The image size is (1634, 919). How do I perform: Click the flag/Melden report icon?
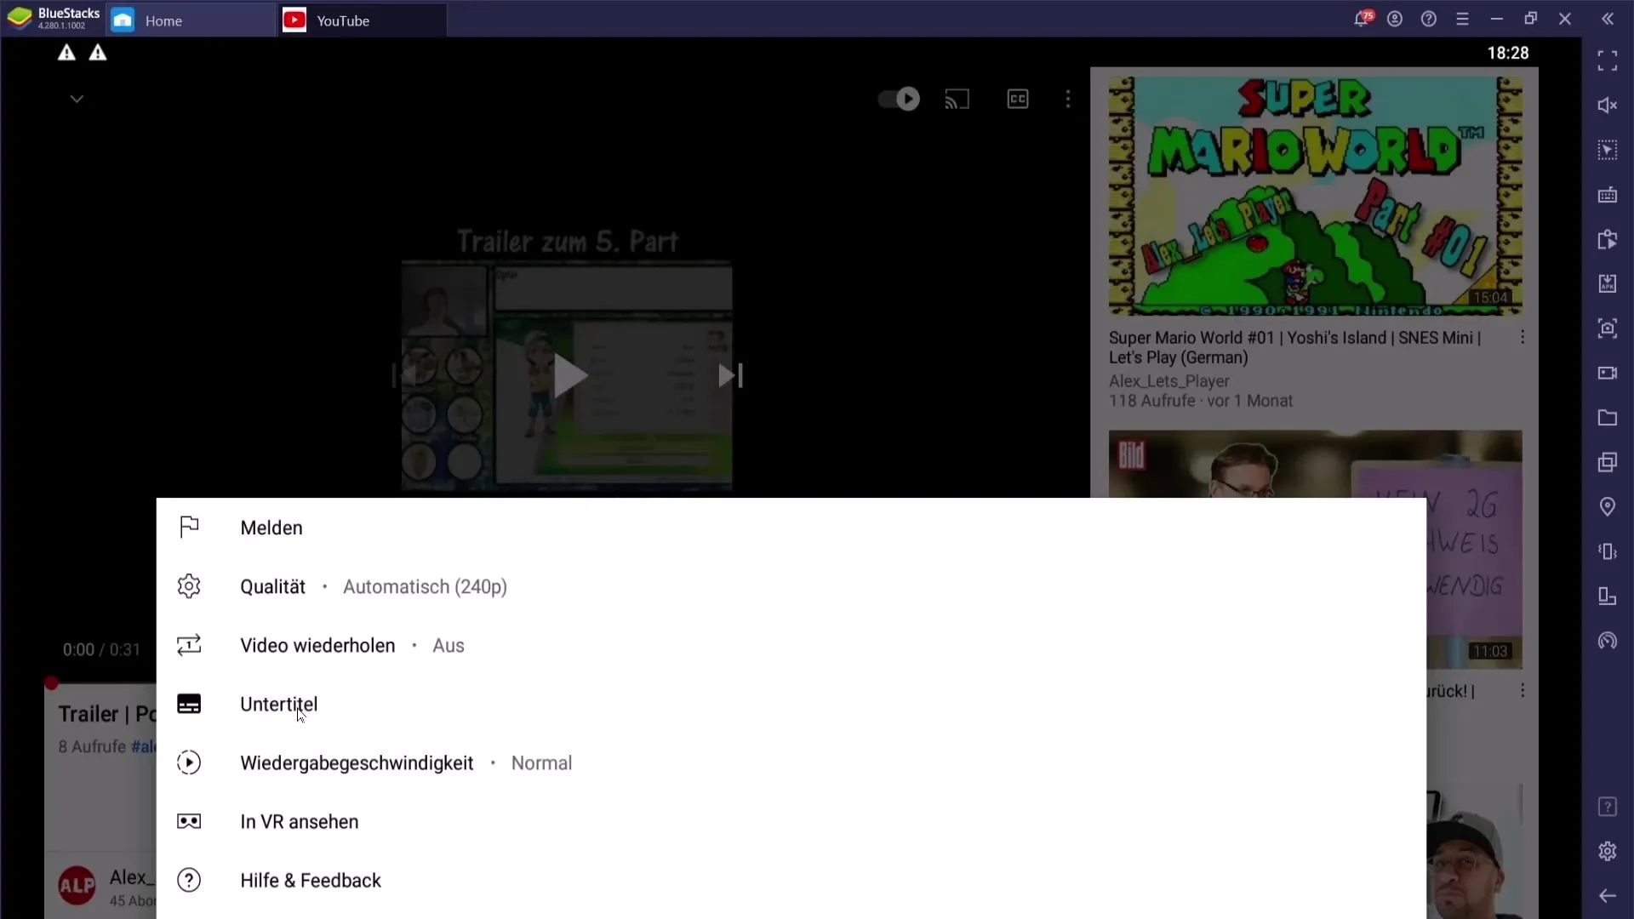(189, 528)
